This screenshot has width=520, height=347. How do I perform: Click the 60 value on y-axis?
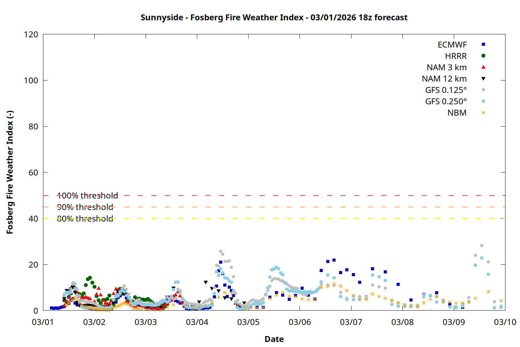point(33,172)
